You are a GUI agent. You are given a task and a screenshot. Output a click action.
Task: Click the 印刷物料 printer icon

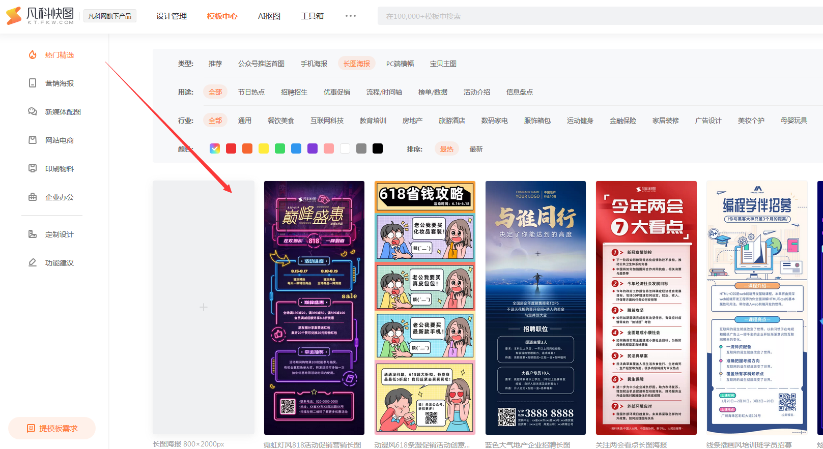coord(33,169)
